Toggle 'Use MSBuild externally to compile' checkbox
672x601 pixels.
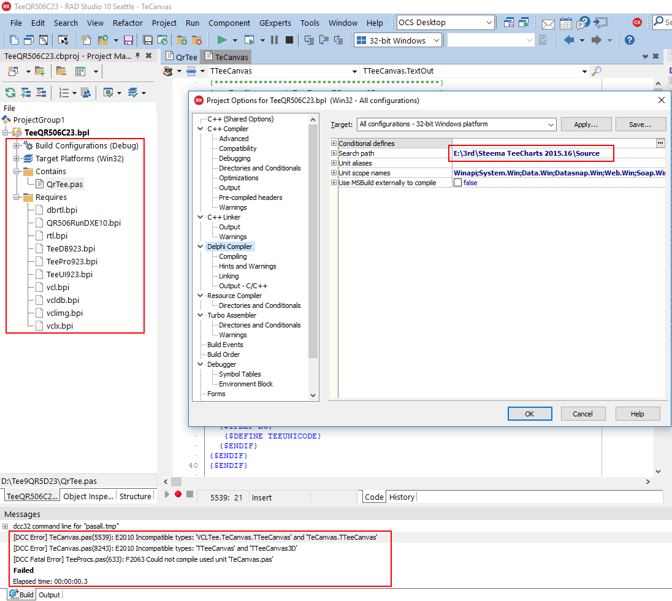[x=458, y=183]
